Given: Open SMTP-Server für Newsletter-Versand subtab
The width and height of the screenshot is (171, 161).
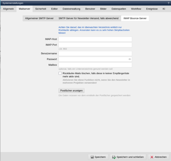Looking at the screenshot, I should click(89, 18).
